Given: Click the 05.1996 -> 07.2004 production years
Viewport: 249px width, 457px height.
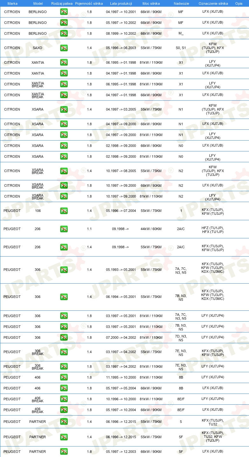Looking at the screenshot, I should (121, 211).
